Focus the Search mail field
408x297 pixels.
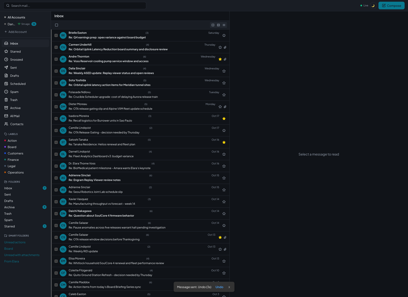[75, 5]
